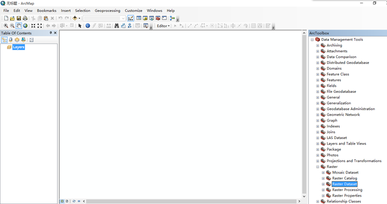Select Raster Processing toolset
The width and height of the screenshot is (387, 204).
[x=347, y=190]
